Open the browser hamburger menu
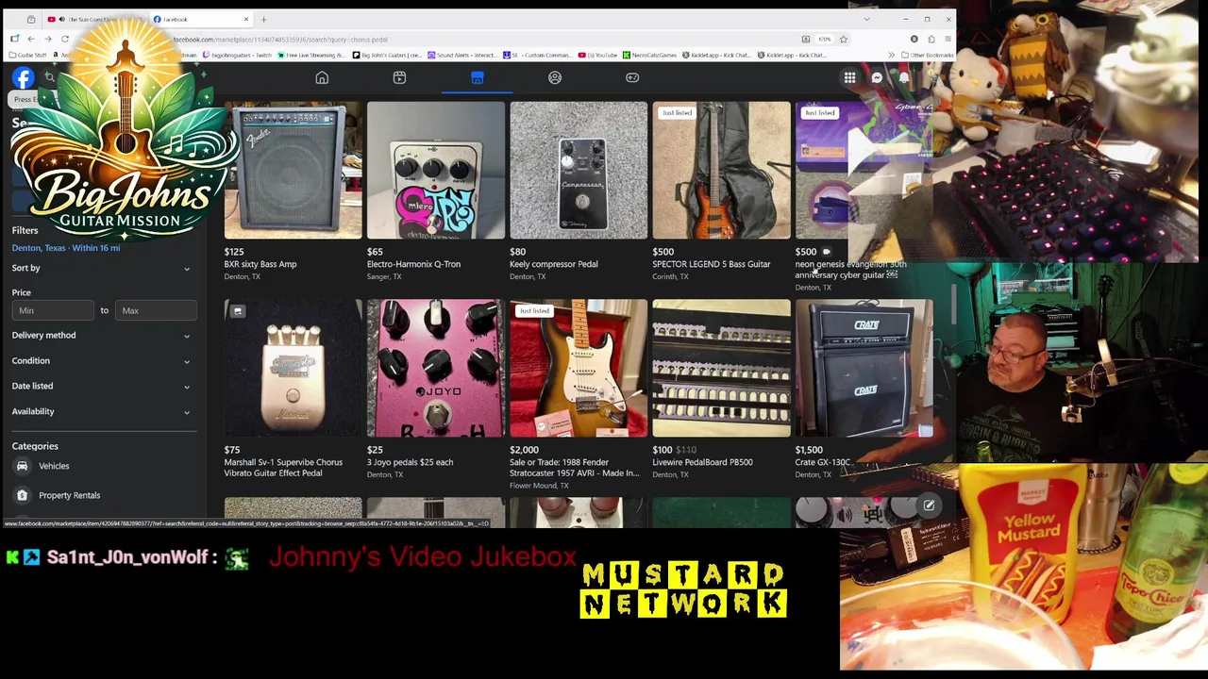The height and width of the screenshot is (679, 1208). click(948, 39)
